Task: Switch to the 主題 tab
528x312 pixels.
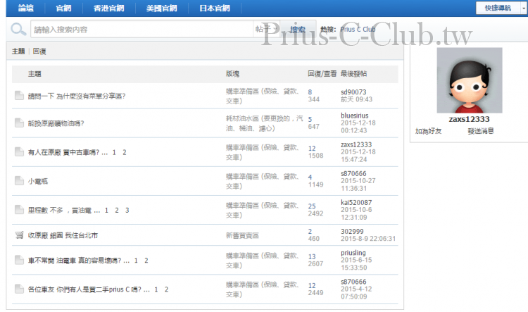Action: pyautogui.click(x=18, y=51)
